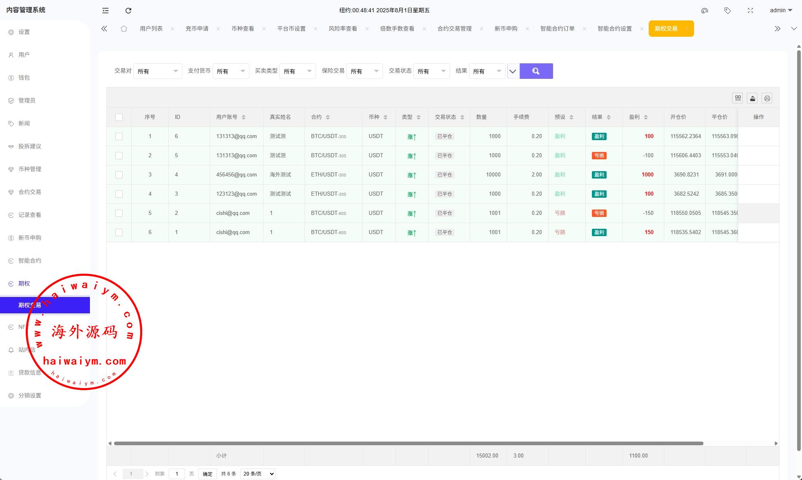This screenshot has height=480, width=802.
Task: Change the 20 条/页 page size selector
Action: pyautogui.click(x=258, y=474)
